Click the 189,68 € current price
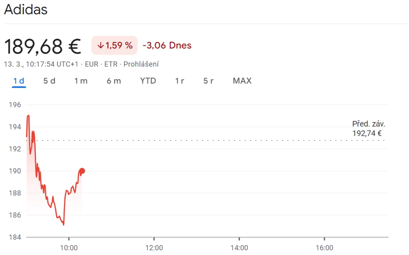Image resolution: width=409 pixels, height=255 pixels. click(x=42, y=46)
